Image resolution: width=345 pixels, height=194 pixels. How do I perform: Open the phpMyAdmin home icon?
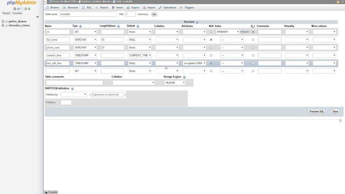coord(15,9)
